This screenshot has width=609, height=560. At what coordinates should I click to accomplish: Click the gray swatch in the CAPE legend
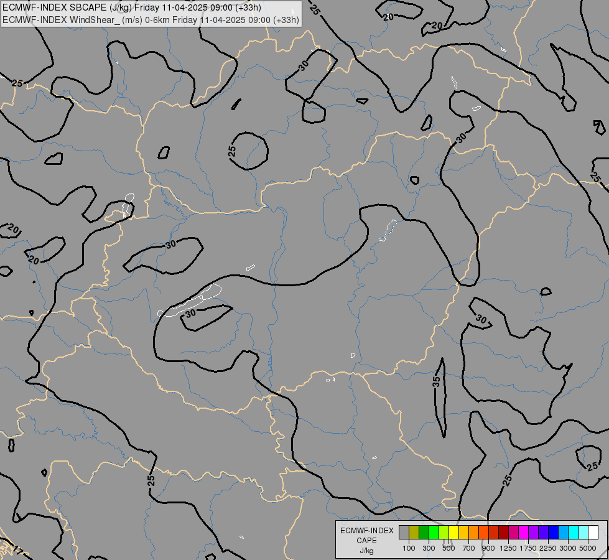[404, 533]
